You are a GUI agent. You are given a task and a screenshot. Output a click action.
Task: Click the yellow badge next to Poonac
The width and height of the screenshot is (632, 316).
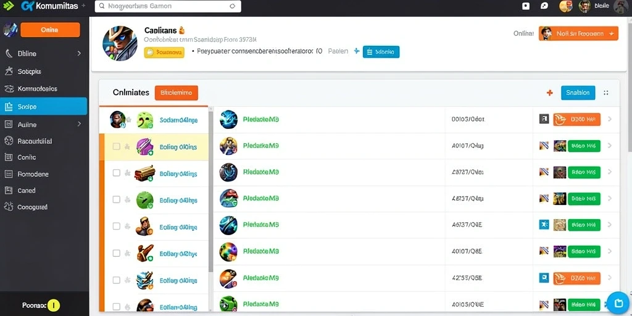[53, 306]
